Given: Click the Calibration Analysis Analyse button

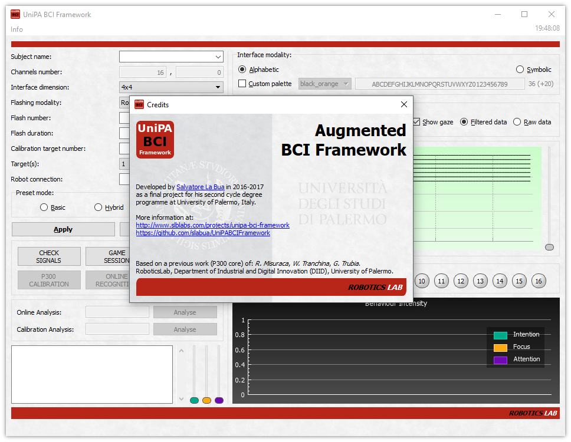Looking at the screenshot, I should tap(185, 329).
